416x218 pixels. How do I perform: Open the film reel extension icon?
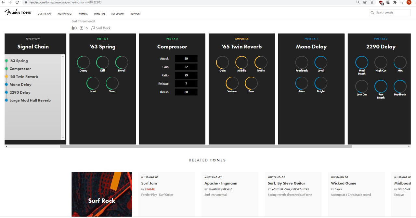pyautogui.click(x=388, y=2)
